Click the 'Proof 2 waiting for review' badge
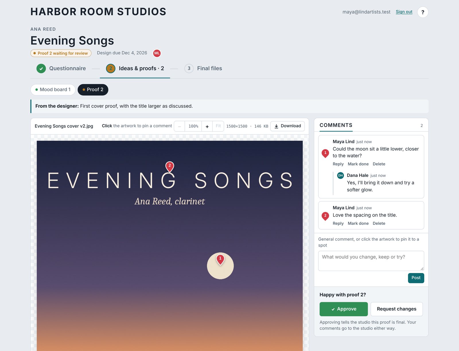 click(x=61, y=53)
